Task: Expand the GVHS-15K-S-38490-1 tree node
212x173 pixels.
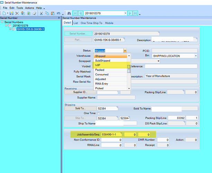Action: [10, 29]
